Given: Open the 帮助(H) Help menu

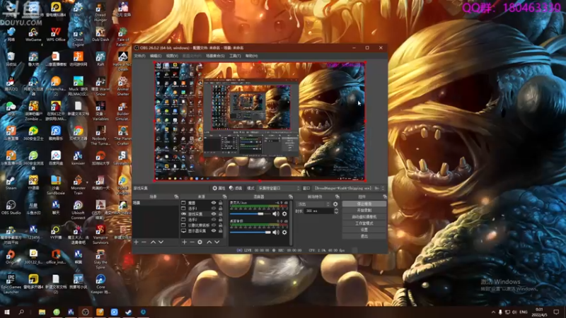Looking at the screenshot, I should click(x=252, y=56).
